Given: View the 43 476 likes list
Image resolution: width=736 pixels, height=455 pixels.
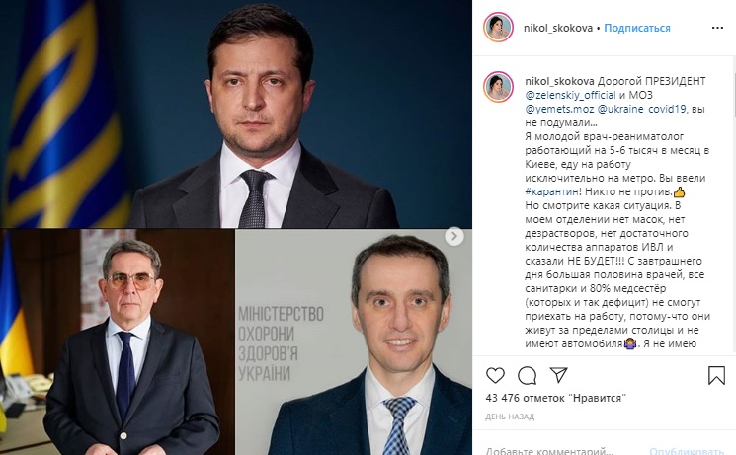Looking at the screenshot, I should tap(556, 398).
